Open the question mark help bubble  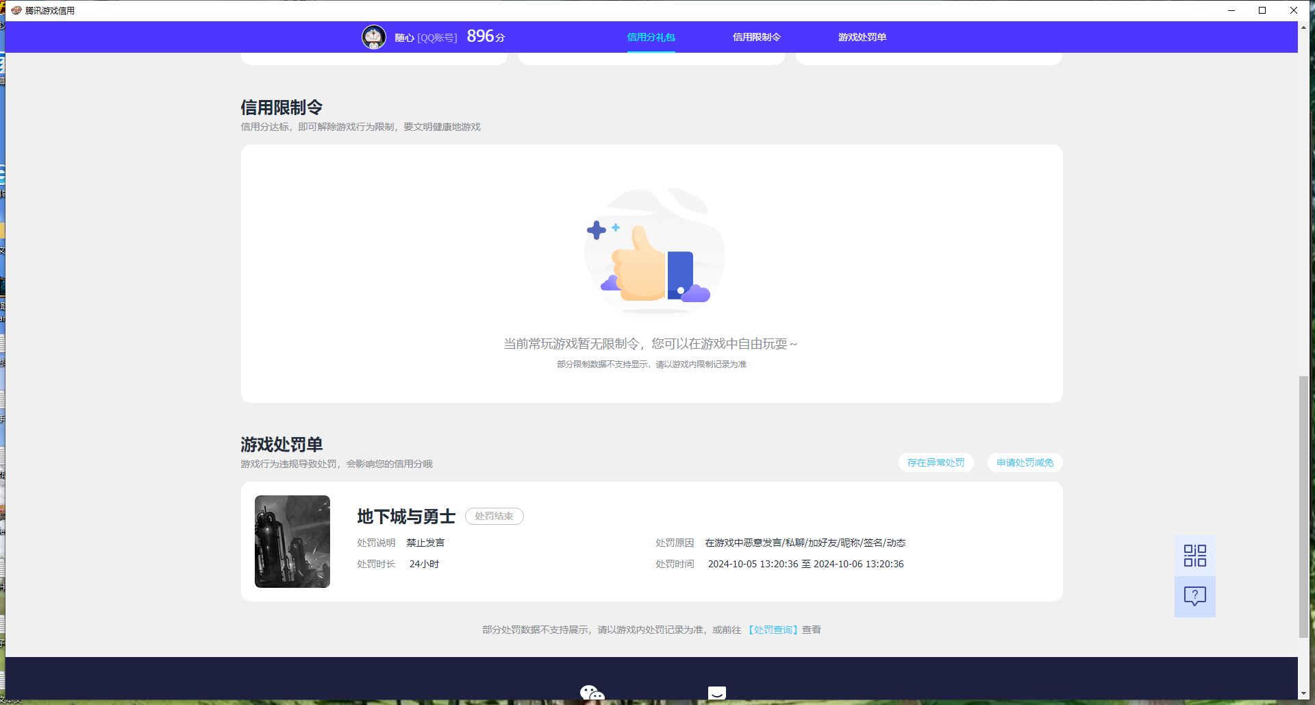(x=1194, y=596)
